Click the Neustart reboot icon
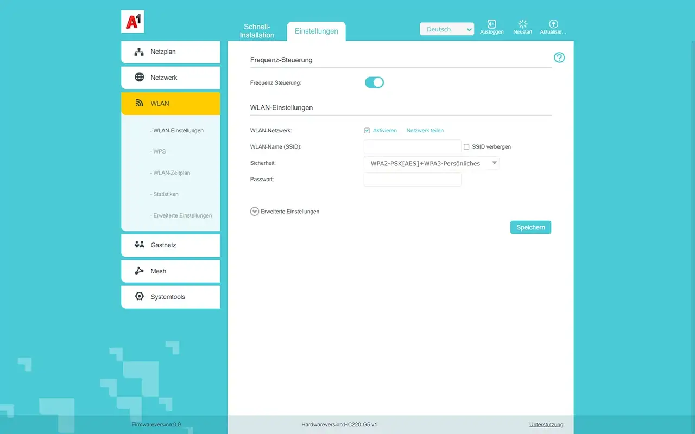Viewport: 695px width, 434px height. click(522, 24)
